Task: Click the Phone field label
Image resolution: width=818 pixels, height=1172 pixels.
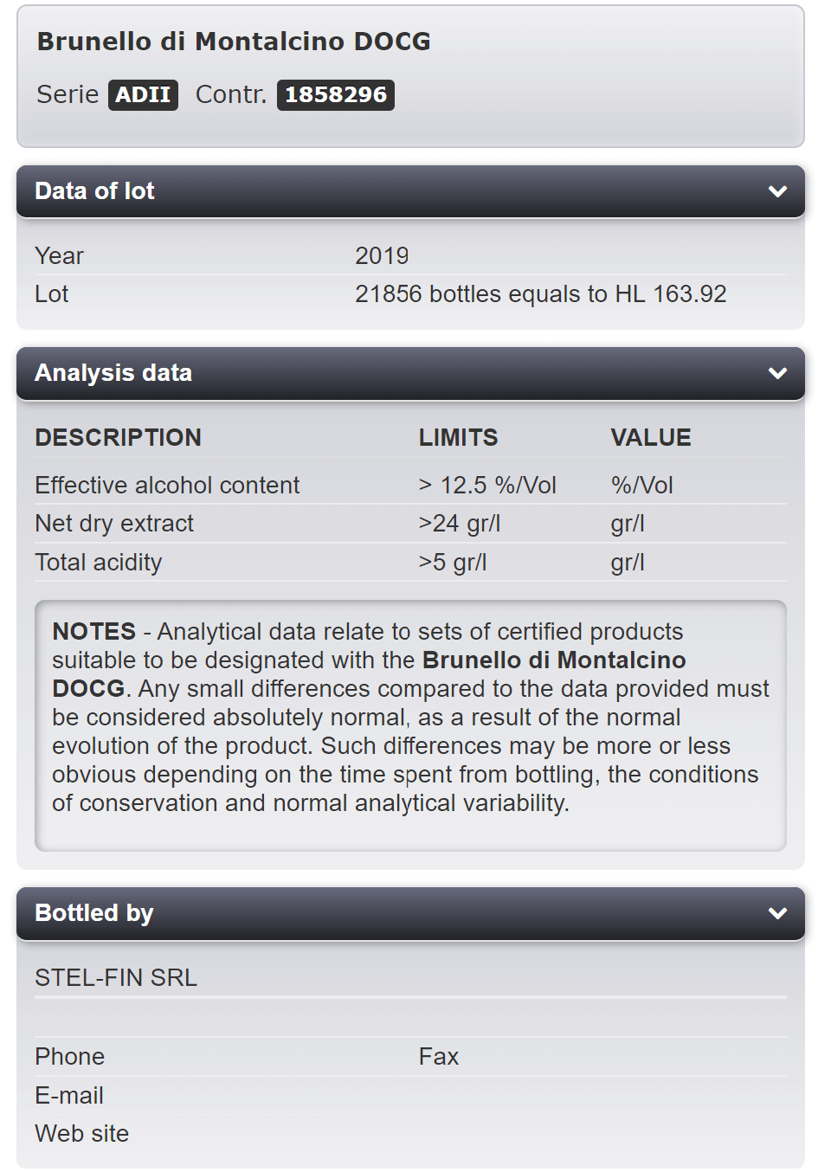Action: click(x=70, y=1057)
